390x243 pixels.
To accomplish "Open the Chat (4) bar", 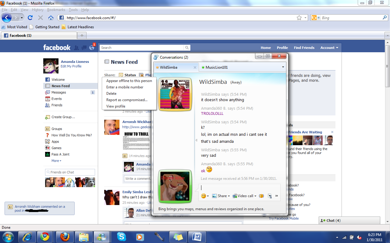I will 331,220.
